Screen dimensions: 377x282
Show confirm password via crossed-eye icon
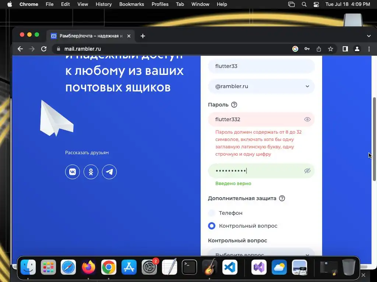coord(307,171)
